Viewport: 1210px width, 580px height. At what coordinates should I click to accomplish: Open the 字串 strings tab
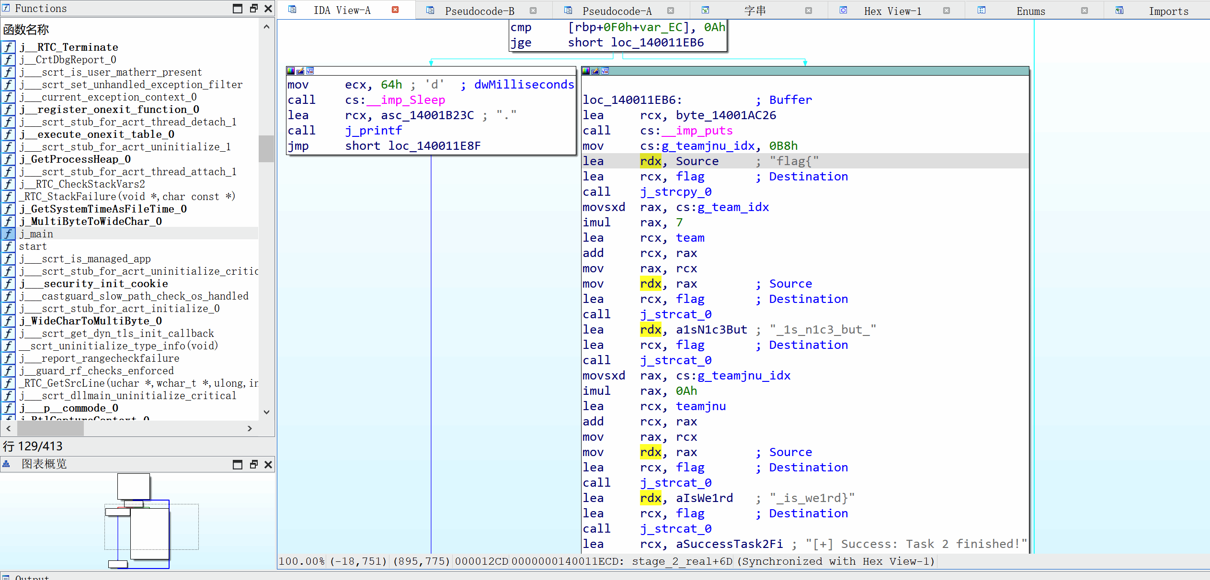point(755,11)
